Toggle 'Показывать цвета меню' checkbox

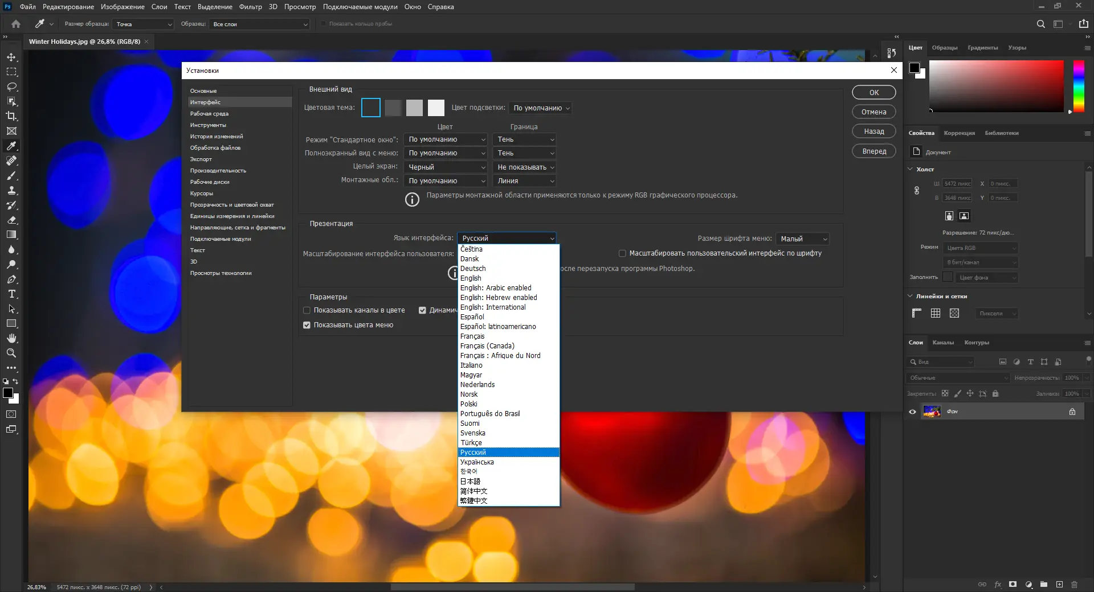click(x=307, y=325)
